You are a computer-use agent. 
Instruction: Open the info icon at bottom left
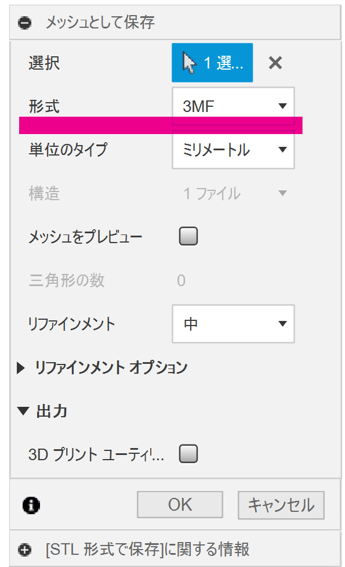(x=31, y=505)
